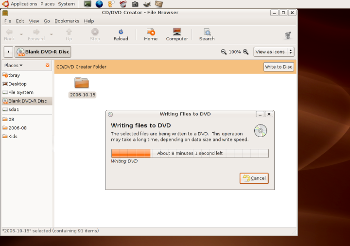Zoom out with the minus magnifier
This screenshot has height=246, width=350.
pyautogui.click(x=224, y=52)
